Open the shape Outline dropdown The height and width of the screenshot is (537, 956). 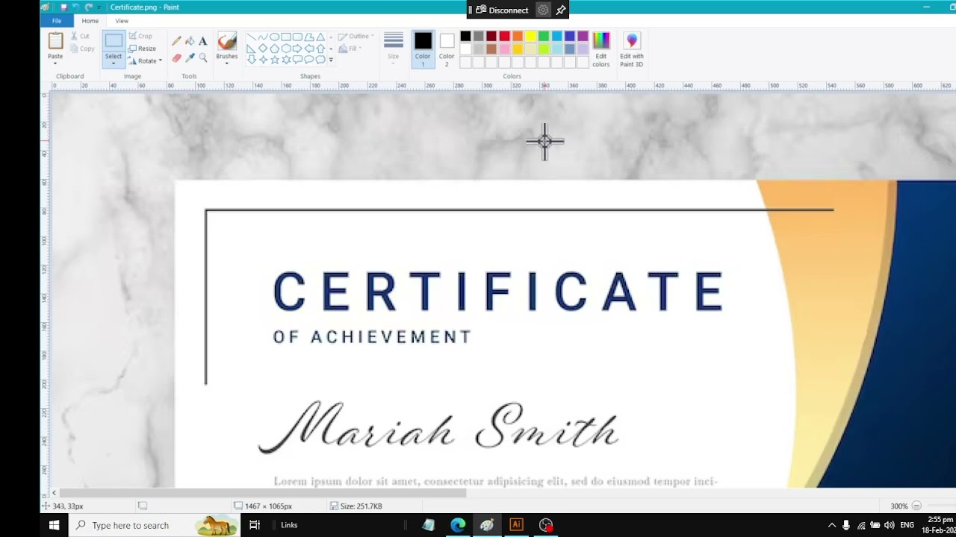pyautogui.click(x=356, y=36)
